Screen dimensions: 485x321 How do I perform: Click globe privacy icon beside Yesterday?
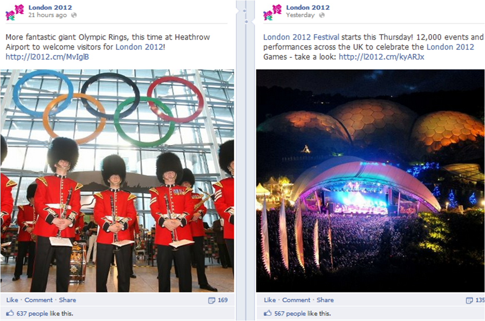(322, 15)
